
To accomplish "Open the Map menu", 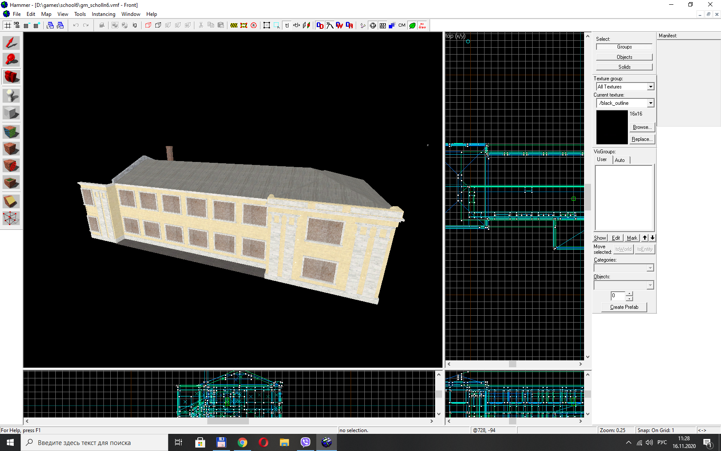I will (x=46, y=14).
